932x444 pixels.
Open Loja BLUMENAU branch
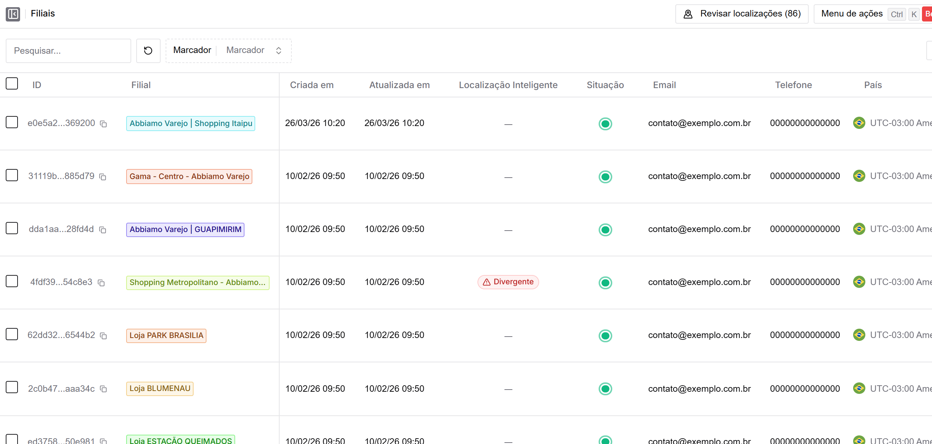(x=160, y=389)
